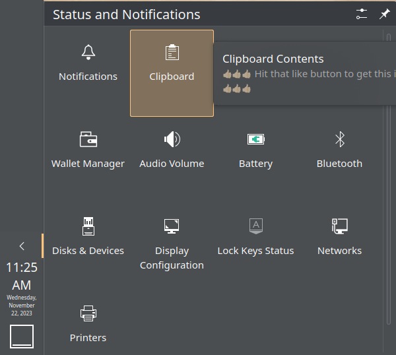The image size is (396, 355).
Task: Click the Notifications label
Action: [88, 77]
